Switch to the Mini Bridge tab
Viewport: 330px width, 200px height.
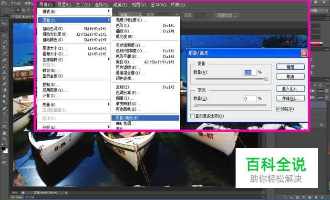coord(17,197)
